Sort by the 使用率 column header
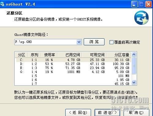The width and height of the screenshot is (153, 116). (49, 55)
